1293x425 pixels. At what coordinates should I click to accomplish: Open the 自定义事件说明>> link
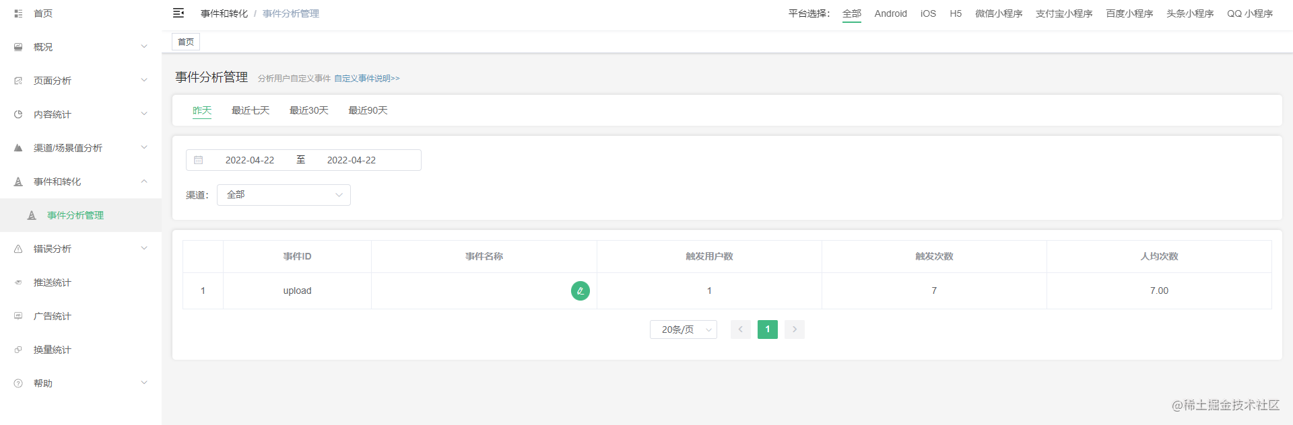[367, 79]
